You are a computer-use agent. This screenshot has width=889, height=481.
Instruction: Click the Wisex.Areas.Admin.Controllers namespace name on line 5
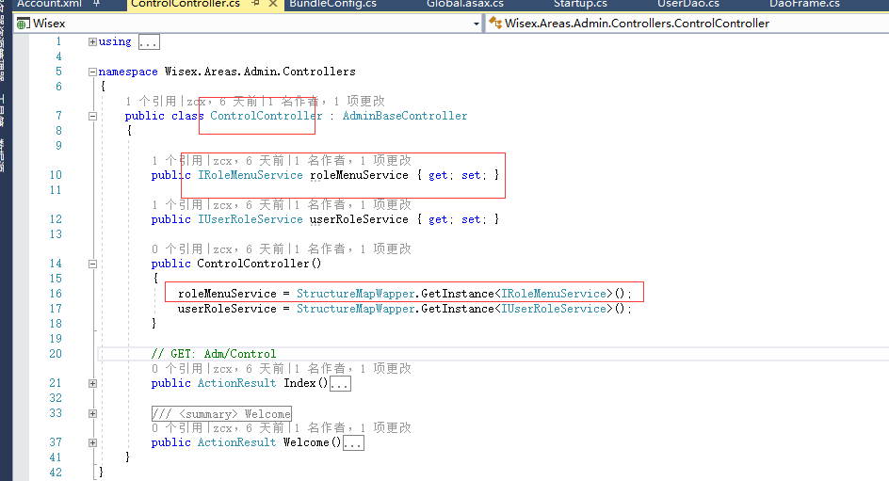pyautogui.click(x=260, y=72)
